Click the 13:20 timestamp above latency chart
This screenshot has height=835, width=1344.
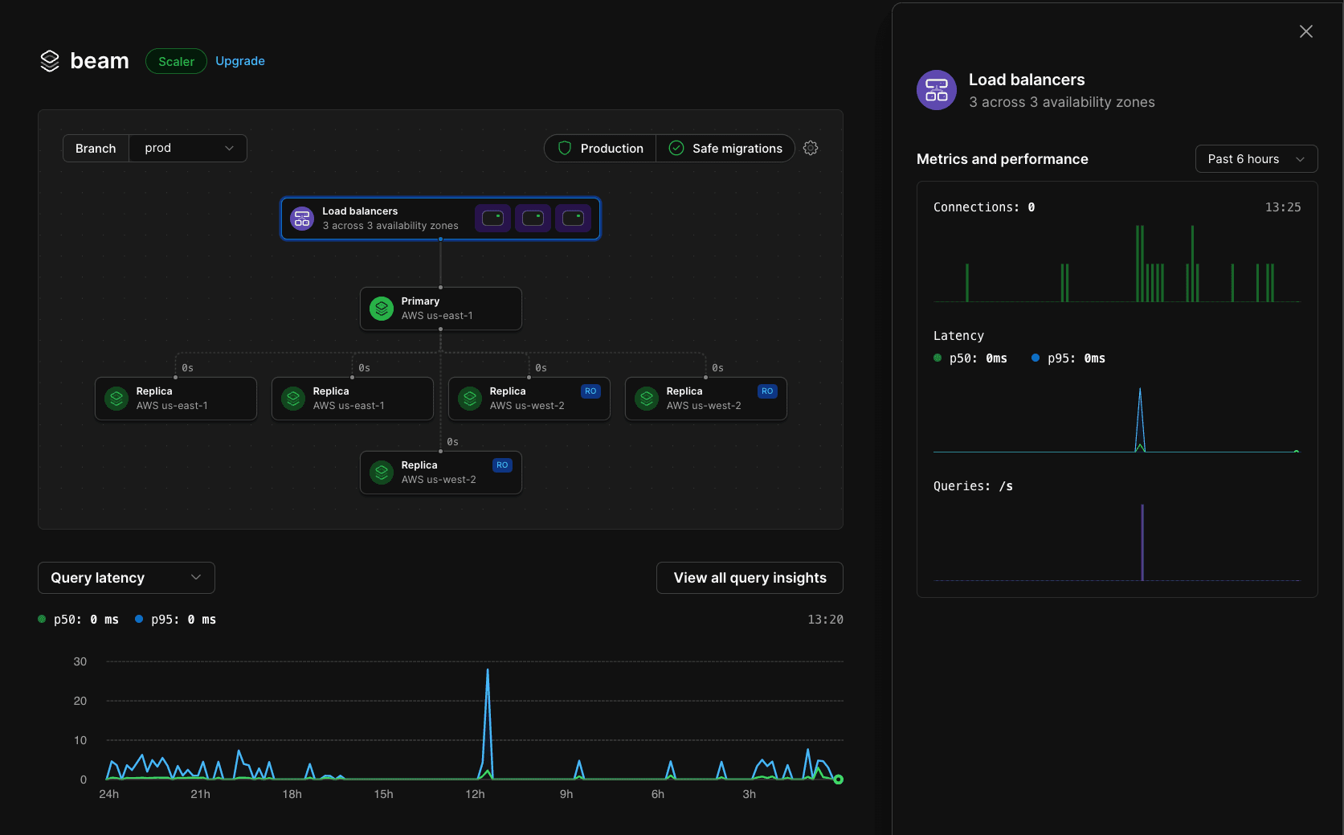click(825, 620)
